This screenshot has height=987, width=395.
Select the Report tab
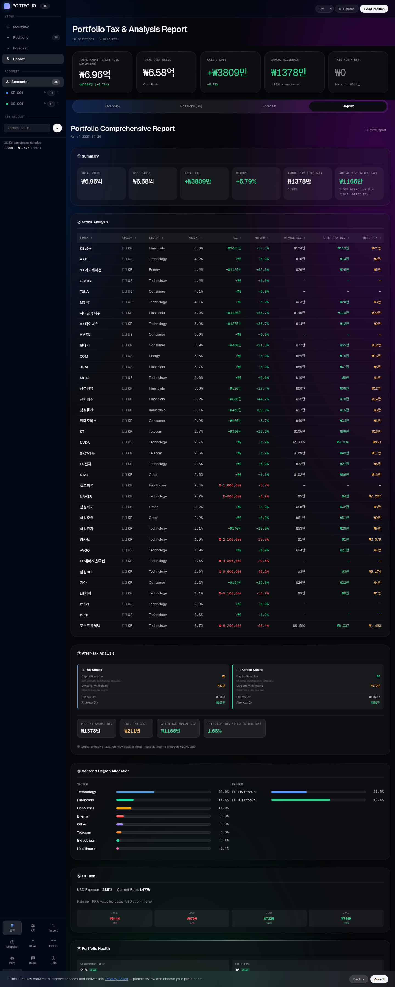click(x=348, y=106)
